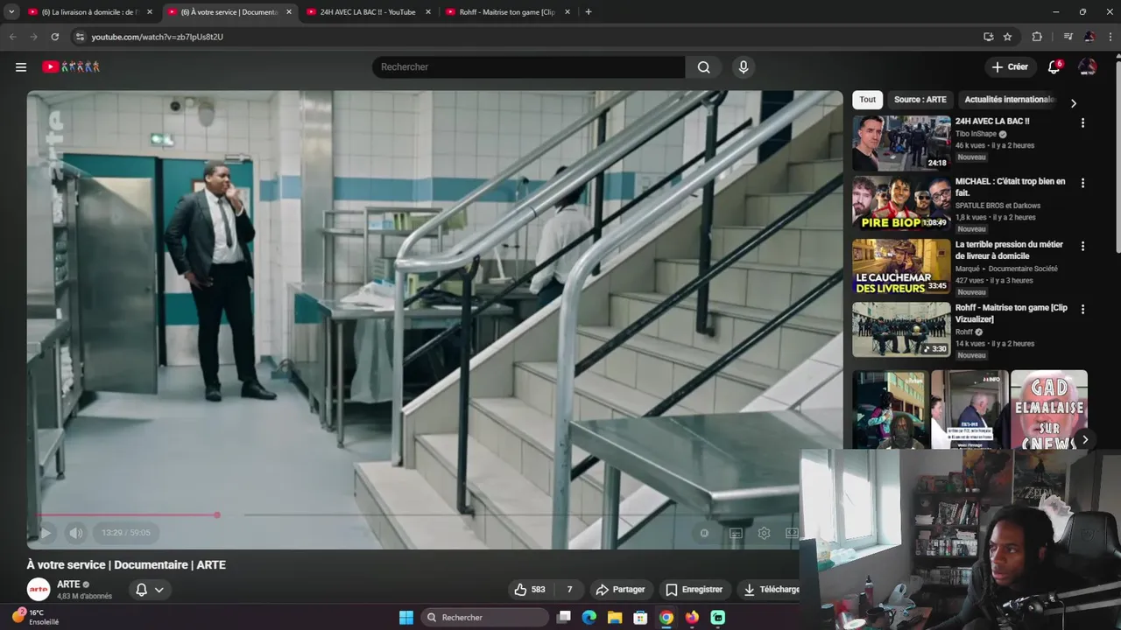Image resolution: width=1121 pixels, height=630 pixels.
Task: Open title MICHAEL : C'était trop bien
Action: point(1010,187)
